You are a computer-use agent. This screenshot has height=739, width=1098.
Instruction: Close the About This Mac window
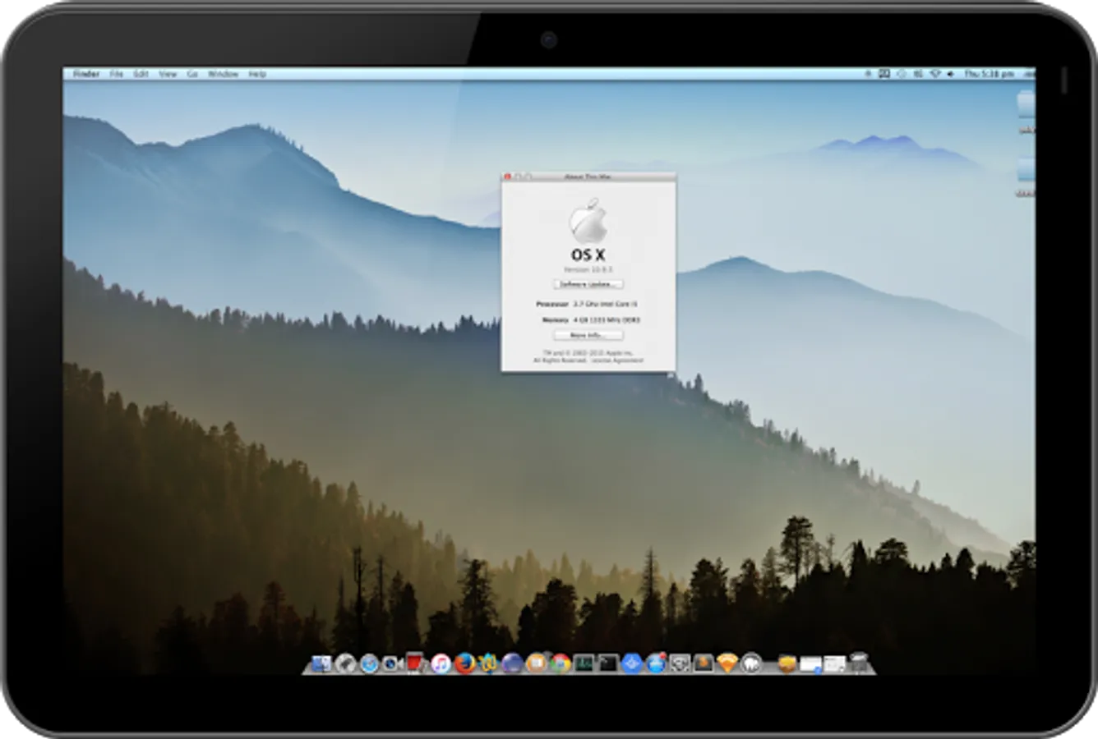[508, 177]
